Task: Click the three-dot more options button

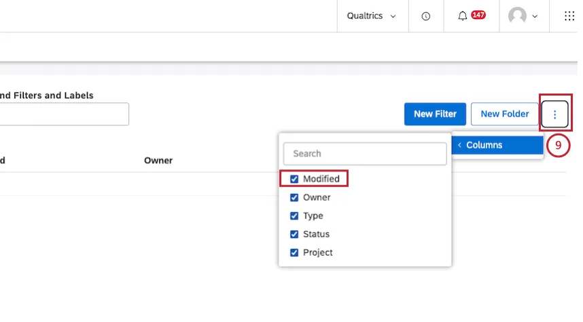Action: tap(555, 115)
